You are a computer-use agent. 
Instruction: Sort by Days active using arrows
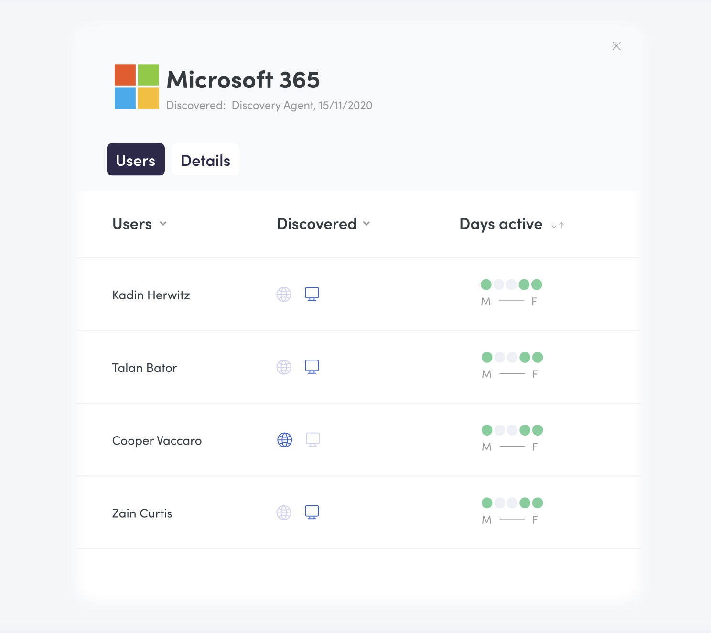point(558,225)
